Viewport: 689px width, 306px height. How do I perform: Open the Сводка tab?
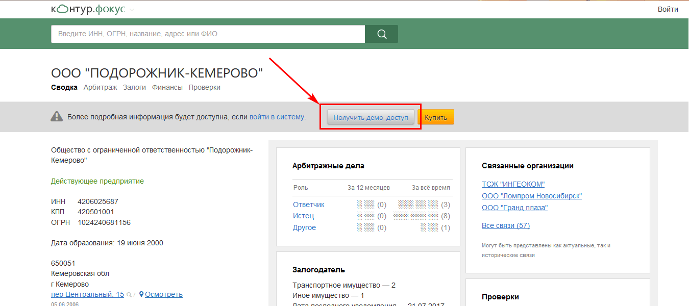click(x=64, y=87)
